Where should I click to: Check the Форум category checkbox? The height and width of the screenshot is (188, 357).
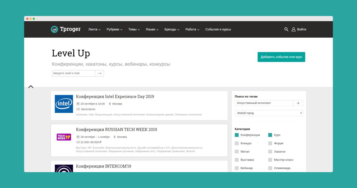(270, 143)
